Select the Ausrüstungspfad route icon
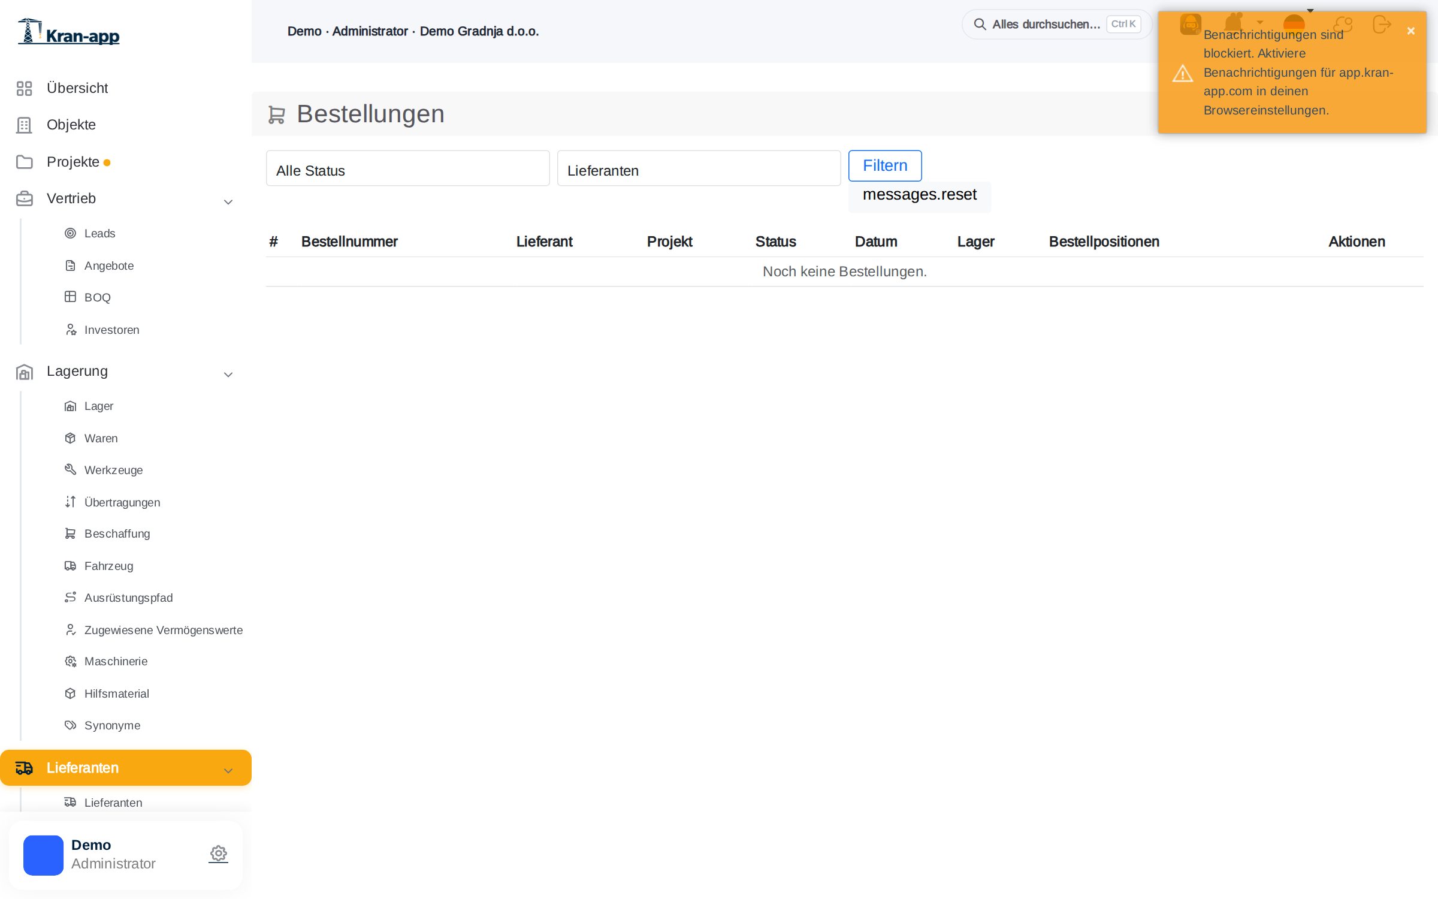 pyautogui.click(x=70, y=597)
